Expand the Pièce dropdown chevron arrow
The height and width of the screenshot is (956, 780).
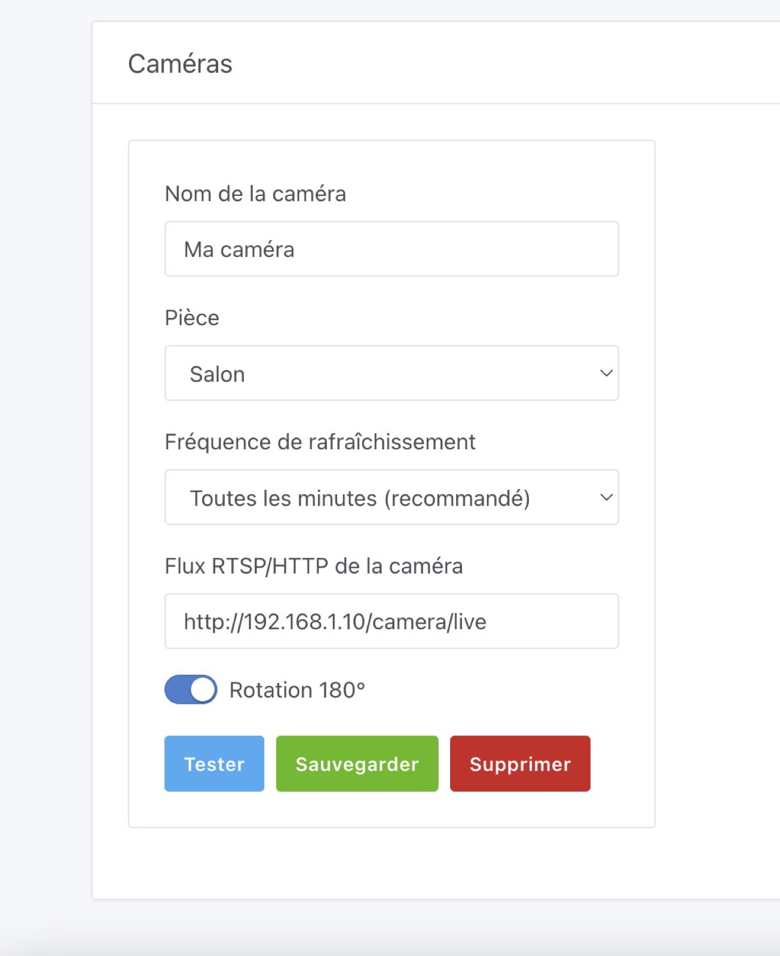606,373
